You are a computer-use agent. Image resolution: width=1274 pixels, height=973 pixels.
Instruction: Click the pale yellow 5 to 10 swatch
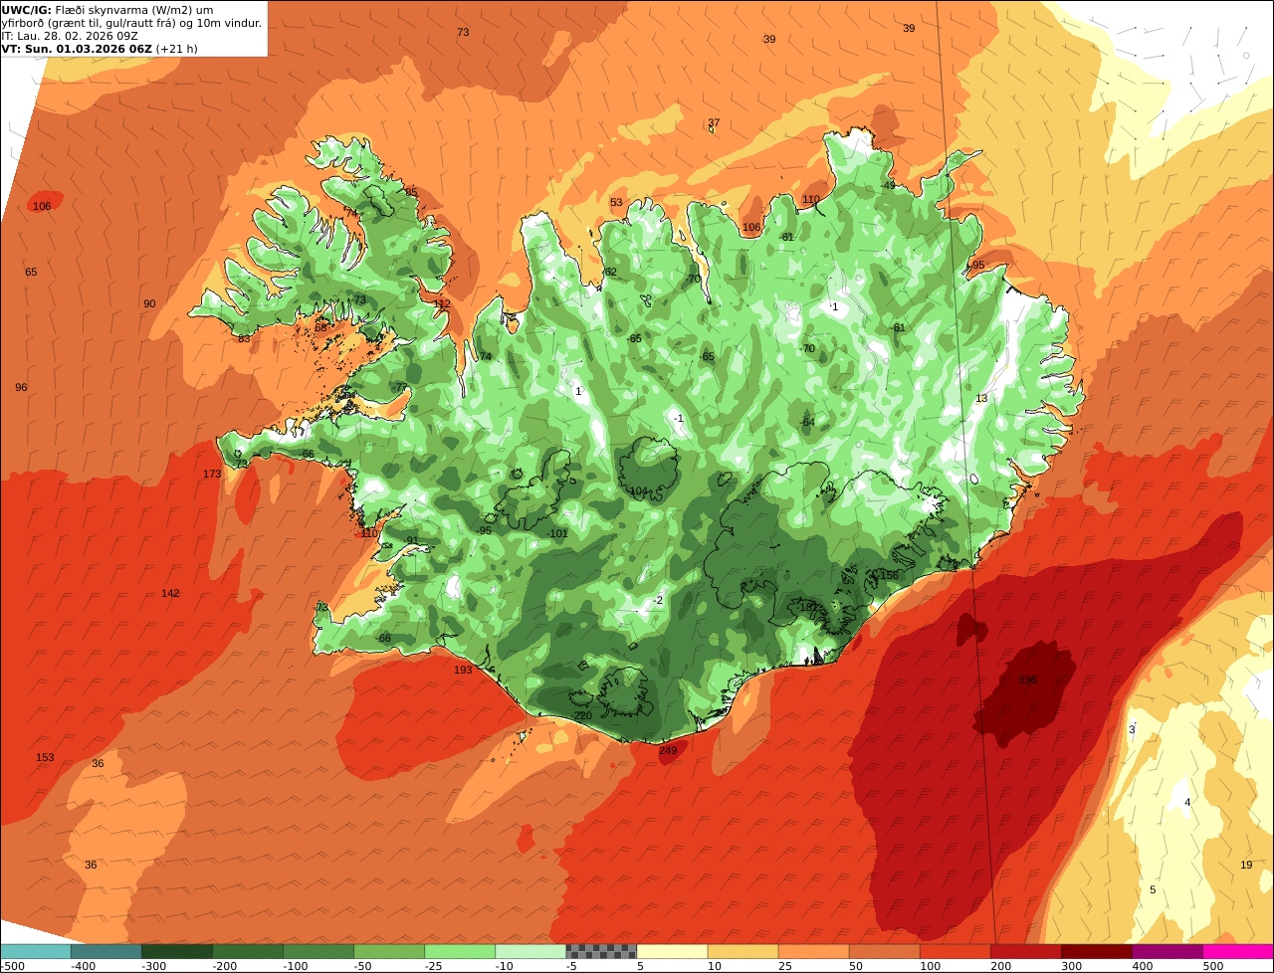point(672,951)
